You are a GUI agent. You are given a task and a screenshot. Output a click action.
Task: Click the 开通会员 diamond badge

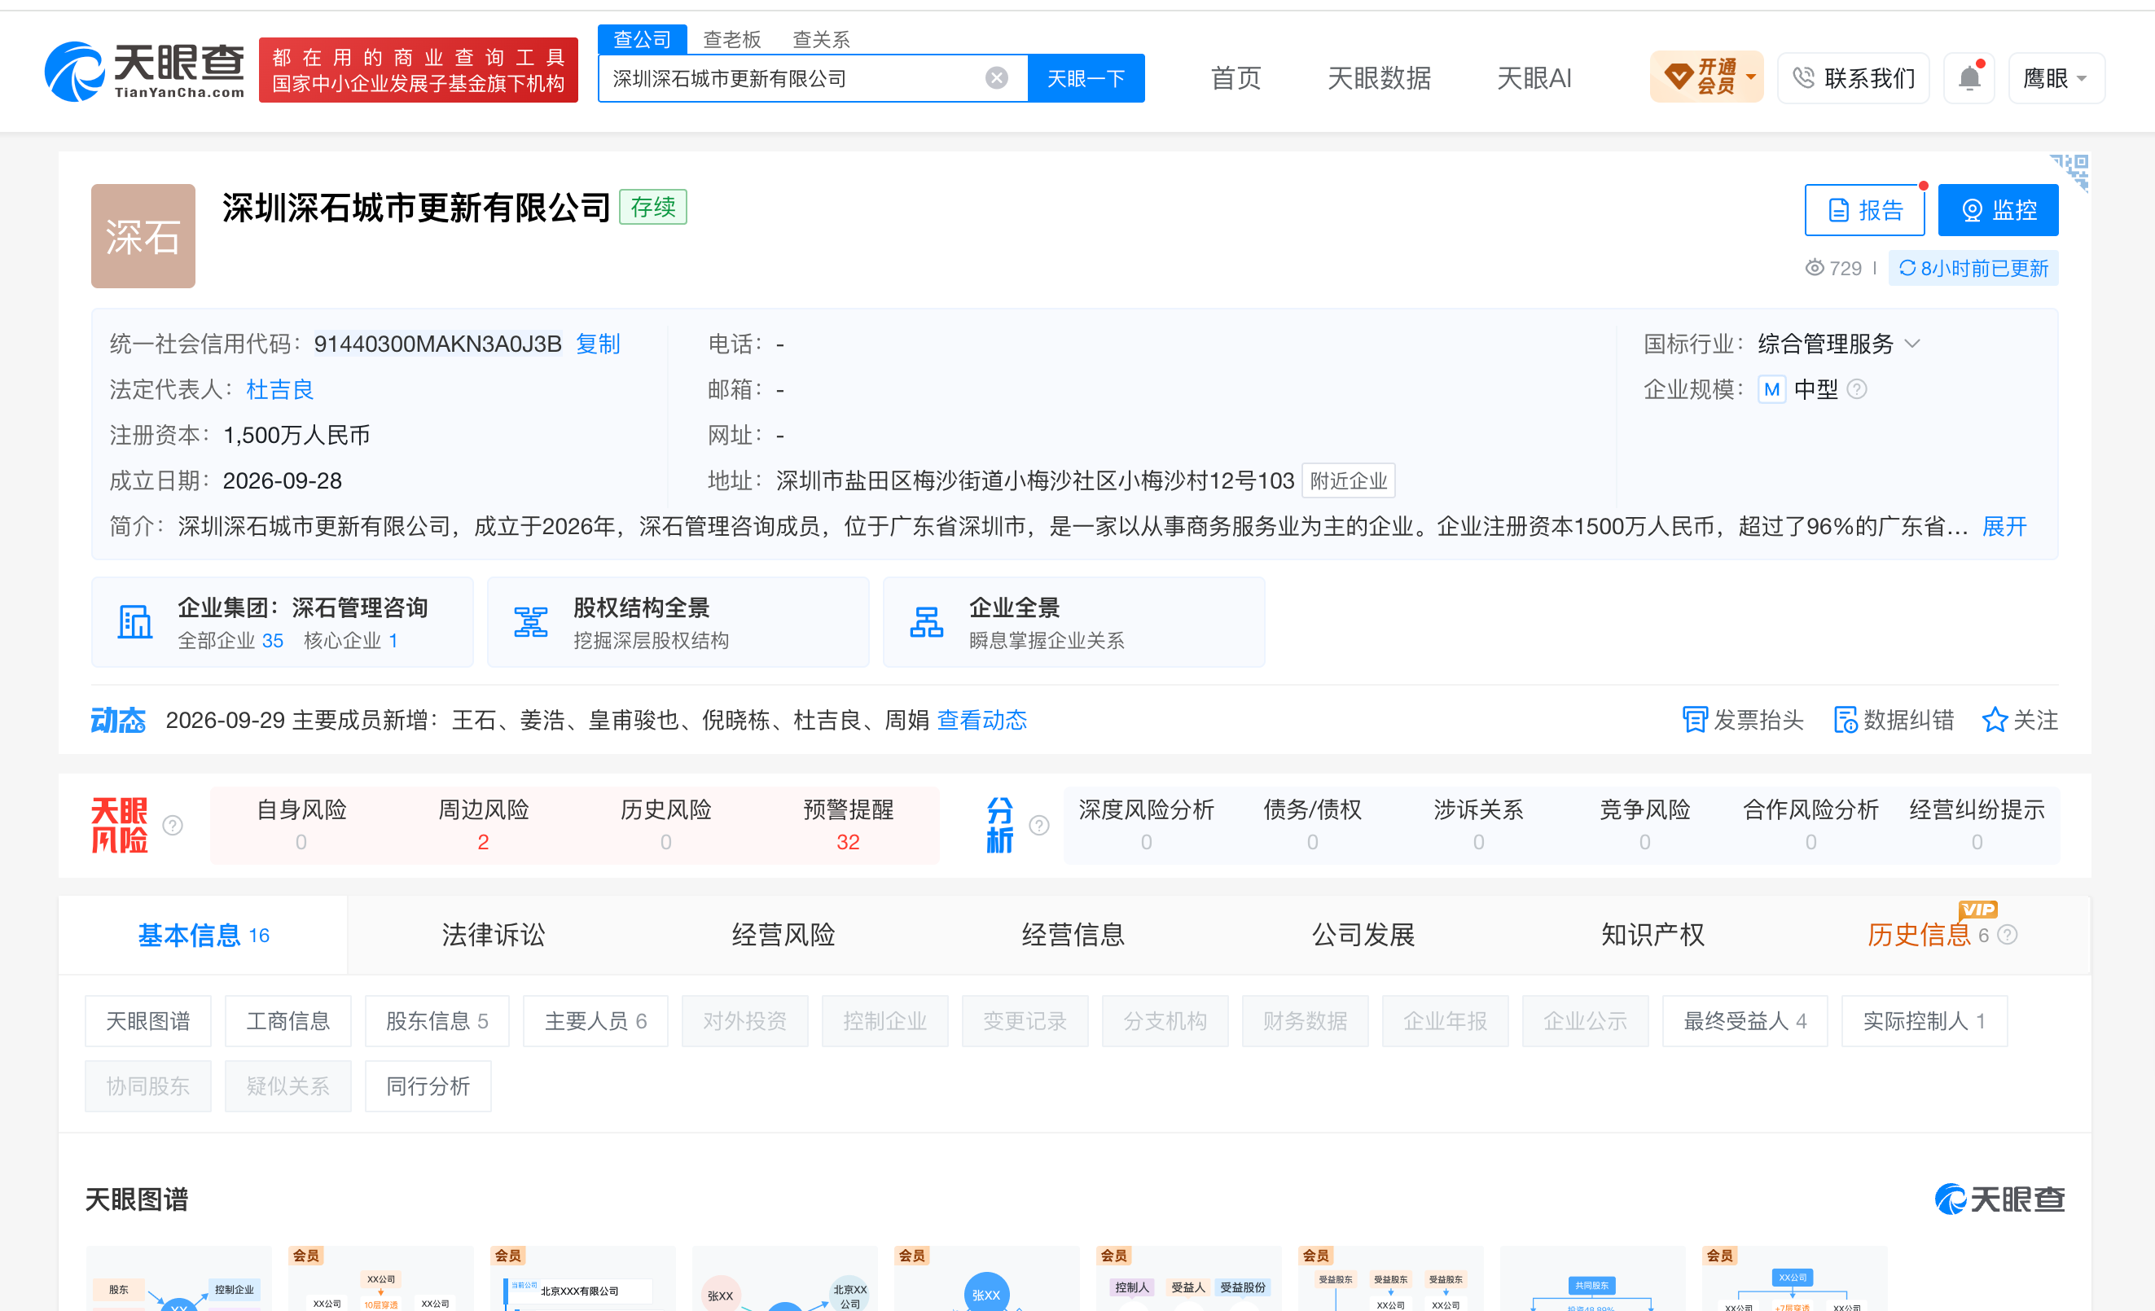pos(1705,78)
